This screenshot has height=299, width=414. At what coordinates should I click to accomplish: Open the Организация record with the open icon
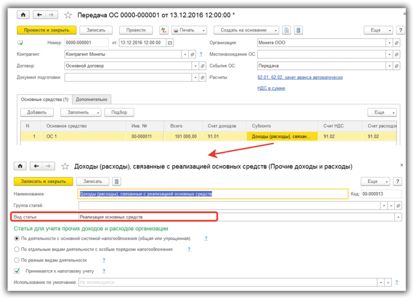coord(396,43)
